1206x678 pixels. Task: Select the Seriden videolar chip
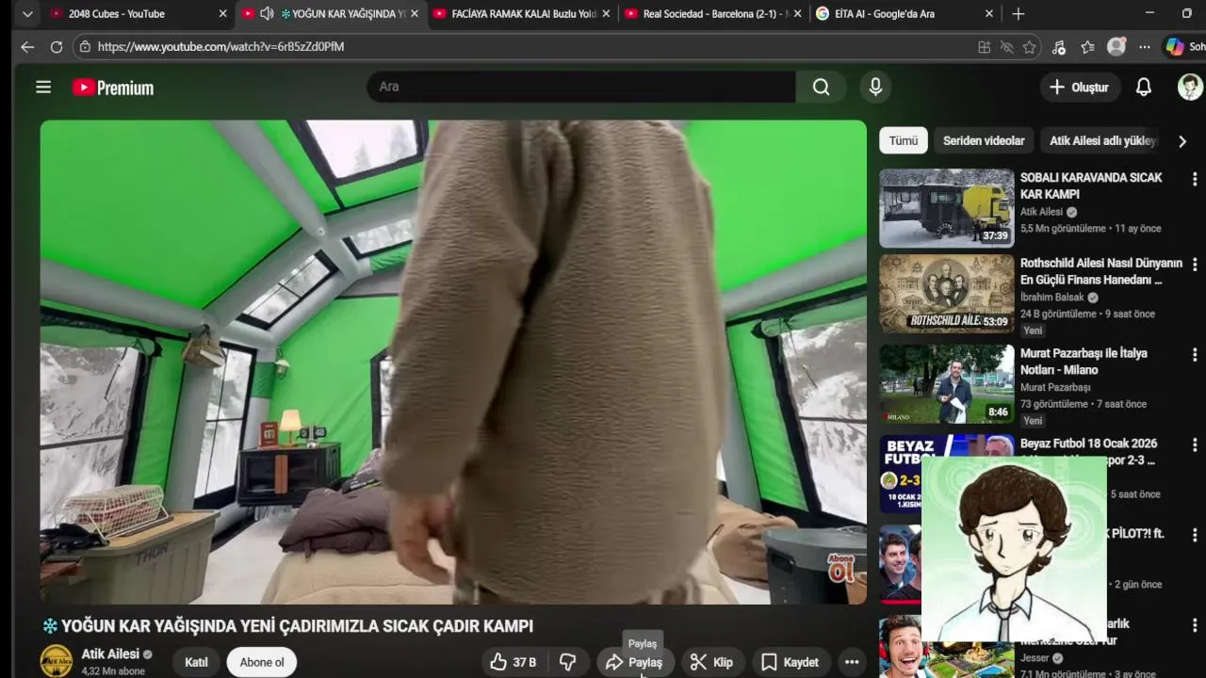[x=984, y=140]
